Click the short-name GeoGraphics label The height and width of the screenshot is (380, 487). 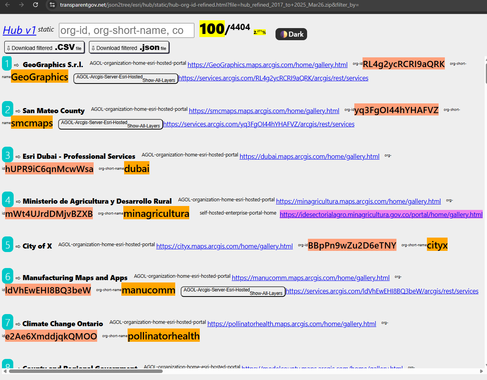[39, 77]
